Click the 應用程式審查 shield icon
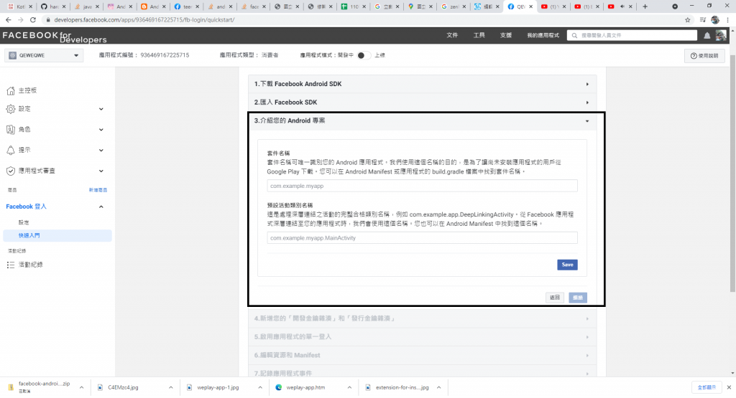The height and width of the screenshot is (398, 736). coord(11,171)
